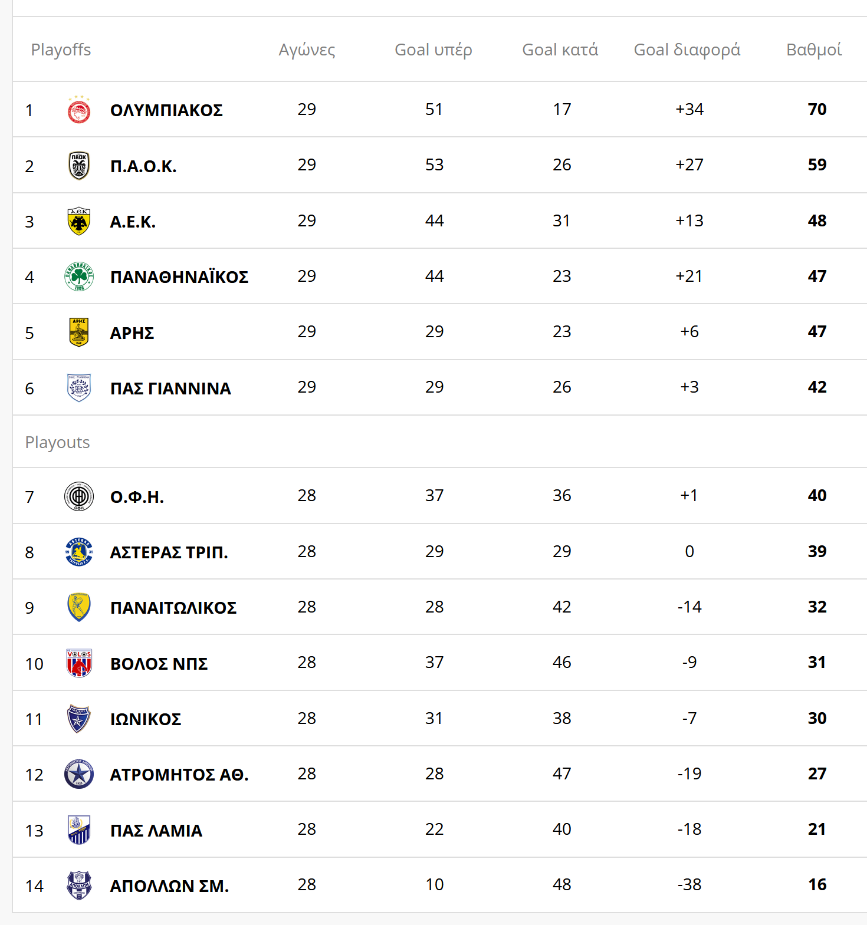Click the ΠΑΝΑΙΤΩΛΙΚΟΣ yellow shield logo

coord(79,607)
